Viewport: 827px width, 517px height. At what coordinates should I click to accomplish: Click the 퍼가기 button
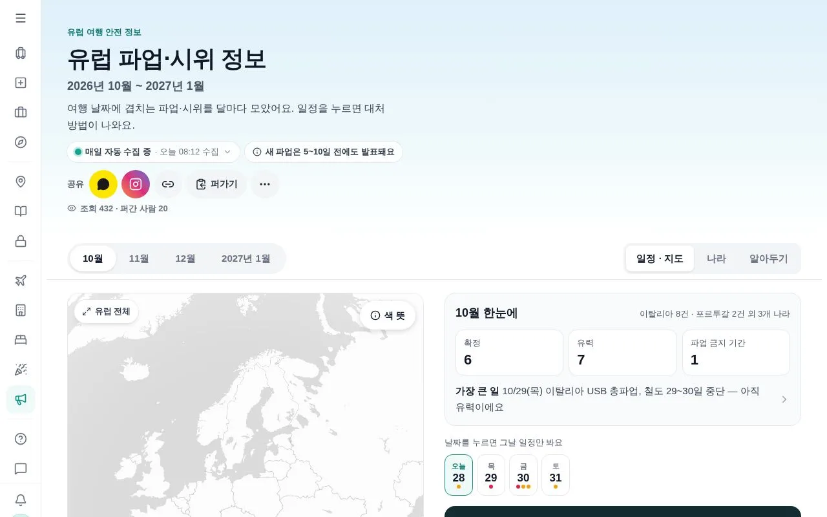click(x=216, y=184)
